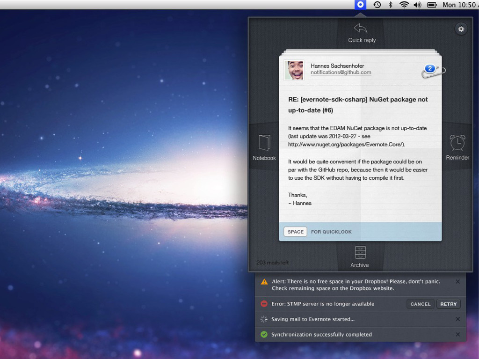
Task: Click the red SMTP error icon
Action: pos(264,304)
